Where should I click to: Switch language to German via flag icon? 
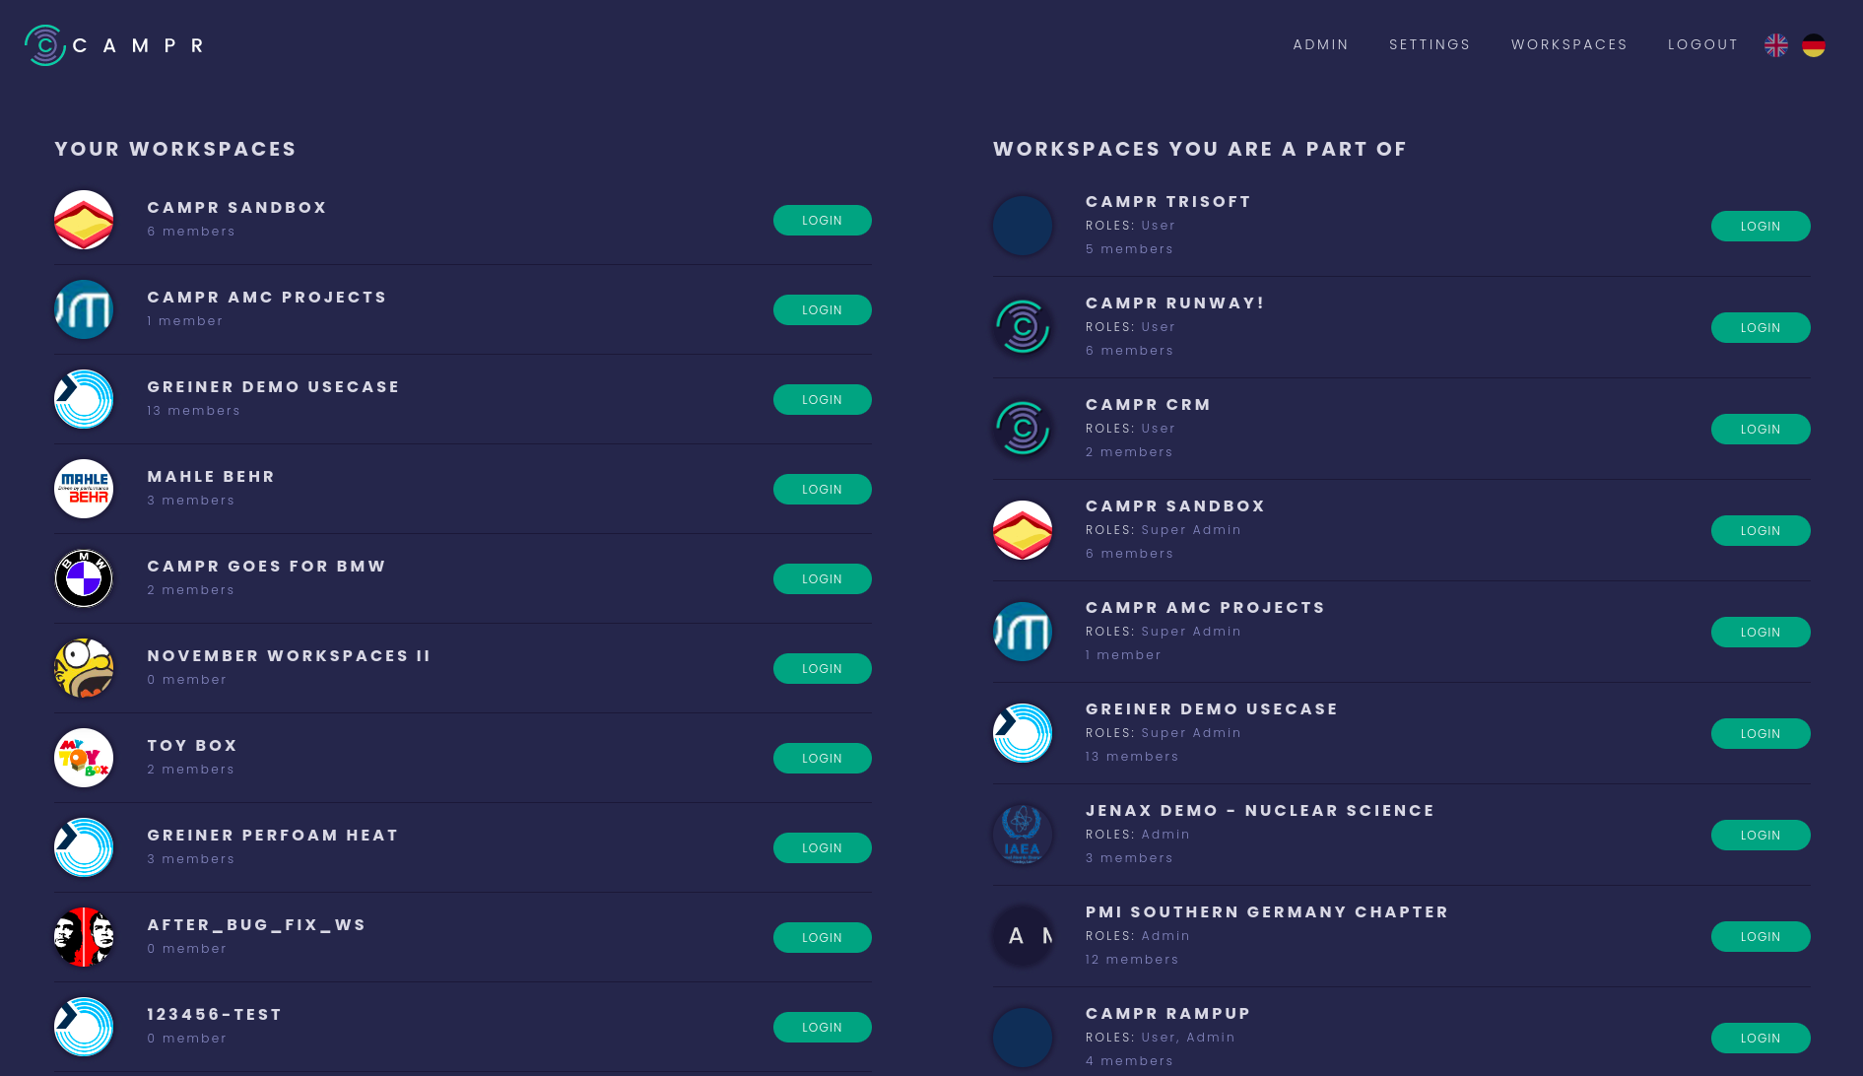pyautogui.click(x=1814, y=45)
